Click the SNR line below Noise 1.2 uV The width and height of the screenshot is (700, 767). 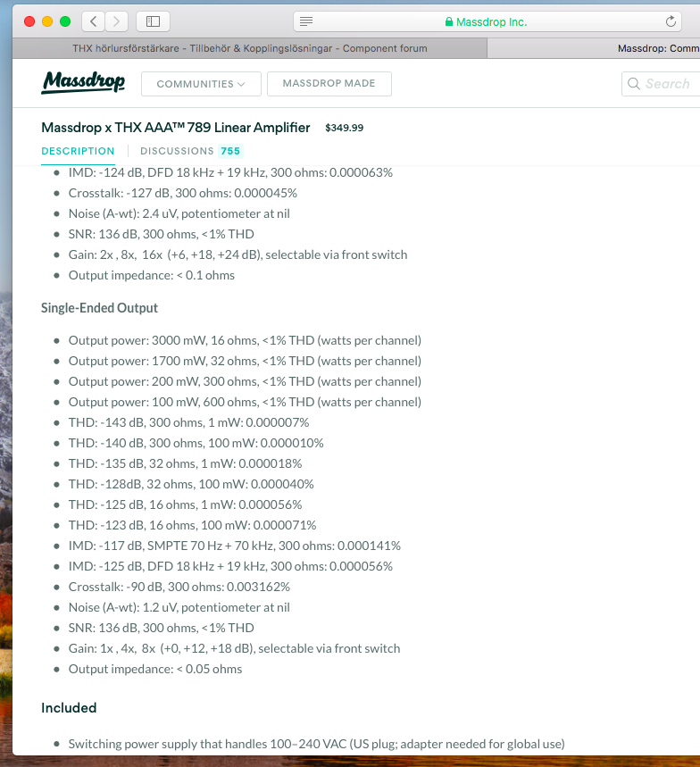click(162, 628)
